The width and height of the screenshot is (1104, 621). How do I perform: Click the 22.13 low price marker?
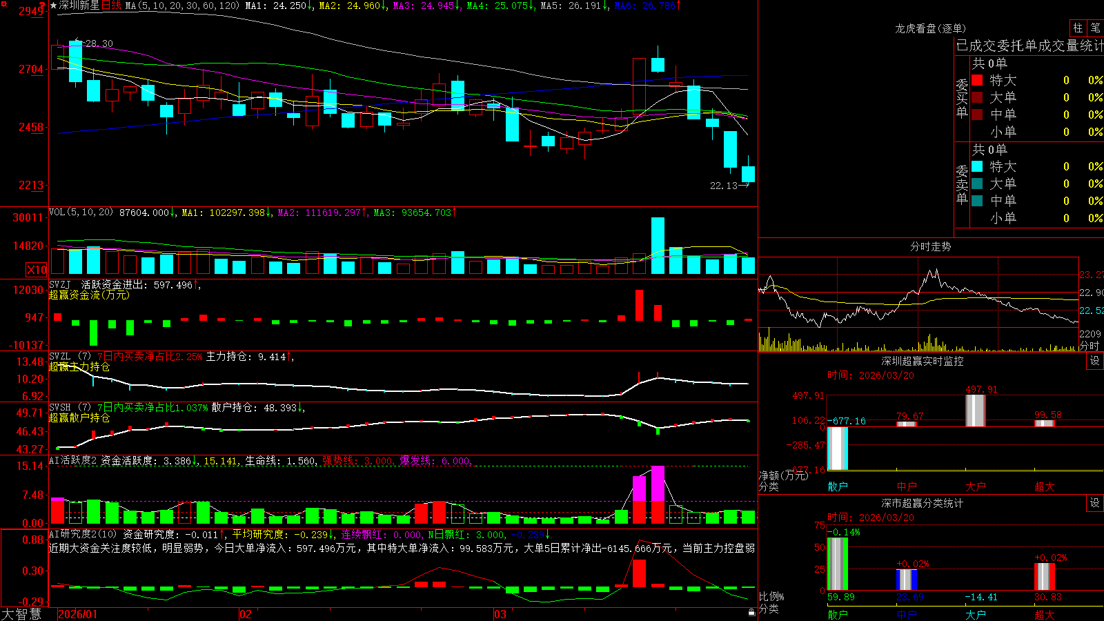724,186
